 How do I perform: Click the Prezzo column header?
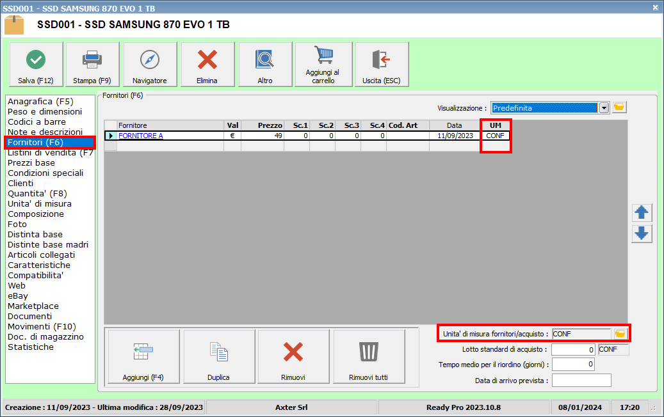pos(263,125)
